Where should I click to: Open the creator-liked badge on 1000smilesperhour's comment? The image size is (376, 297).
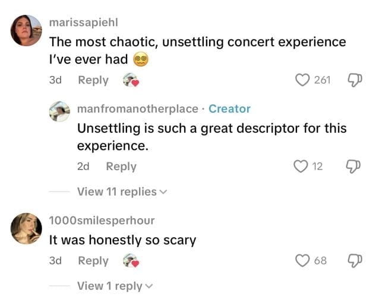[x=131, y=260]
